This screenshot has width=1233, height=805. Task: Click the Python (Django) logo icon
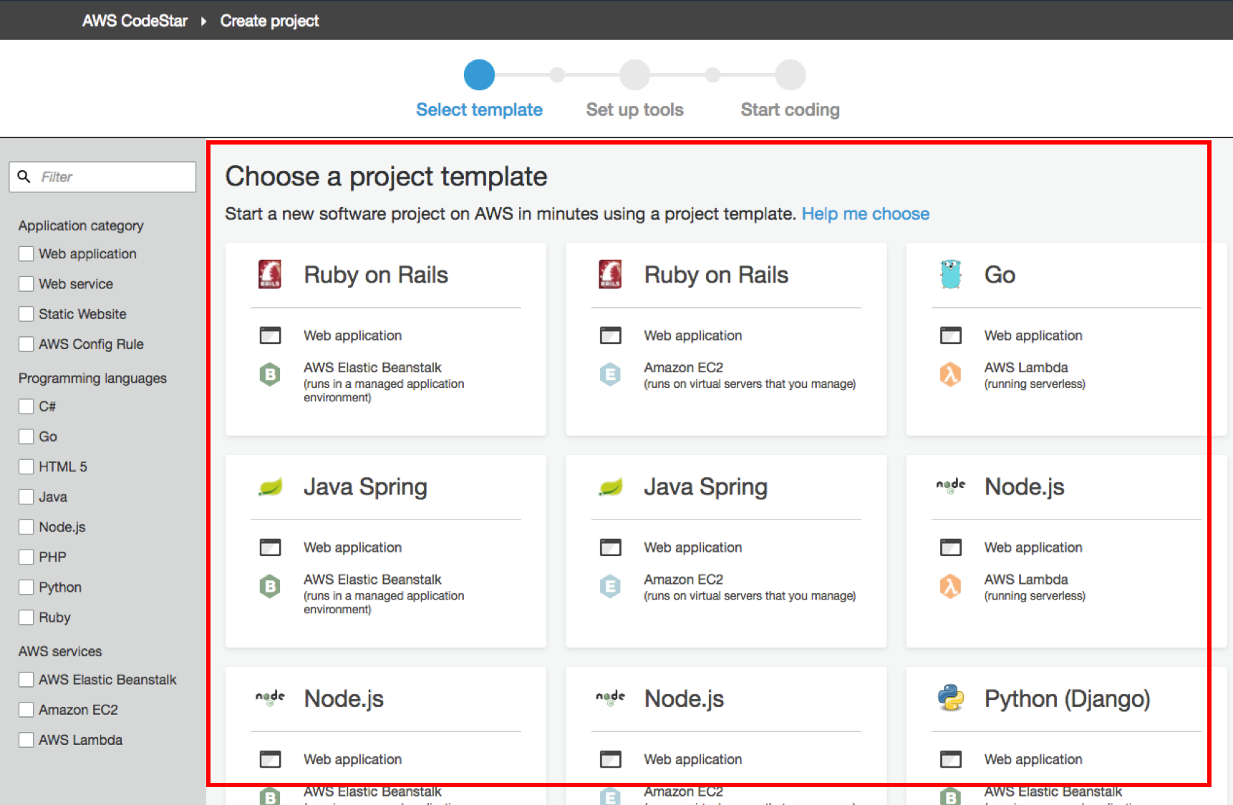(x=950, y=698)
